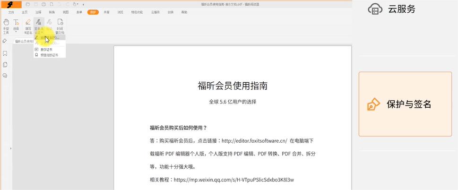Open the http://editor.foxitsoftware.cn/ link in the document

[254, 141]
